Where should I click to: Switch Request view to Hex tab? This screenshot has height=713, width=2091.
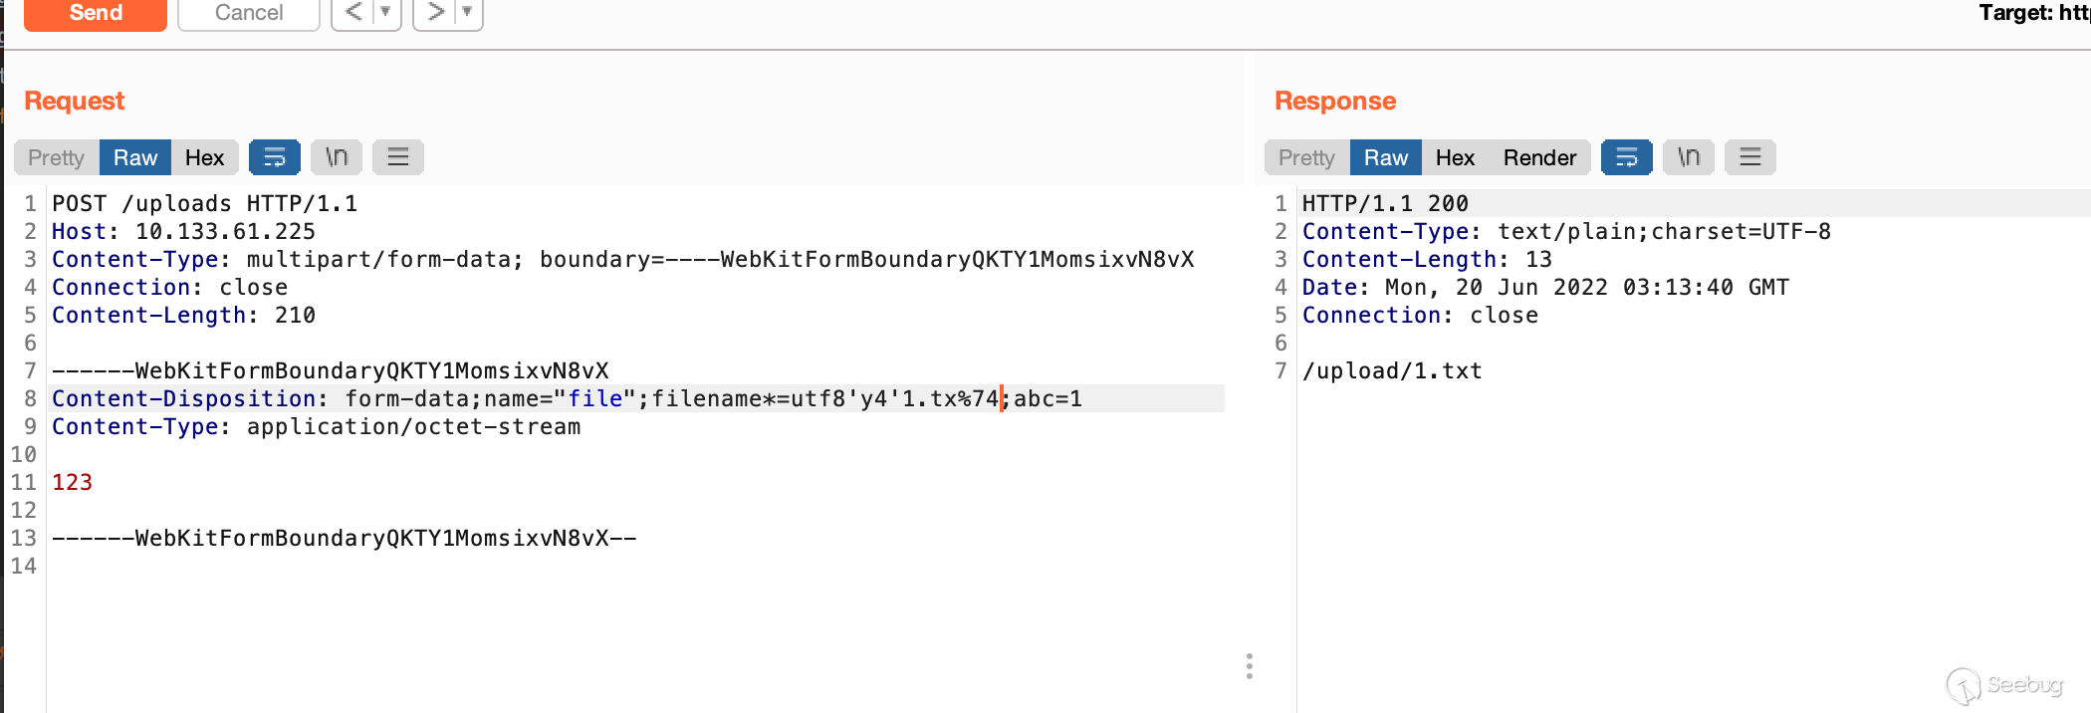(x=204, y=157)
